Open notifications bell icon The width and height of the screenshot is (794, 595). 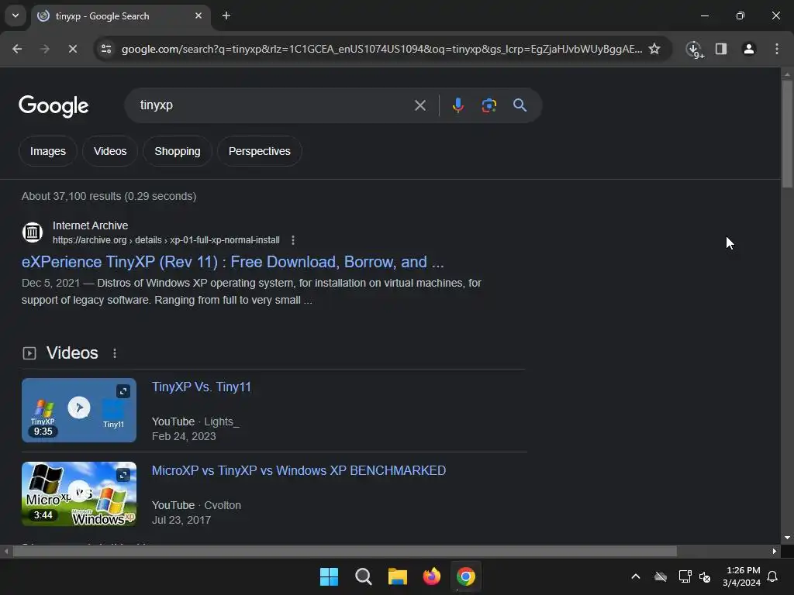point(772,576)
